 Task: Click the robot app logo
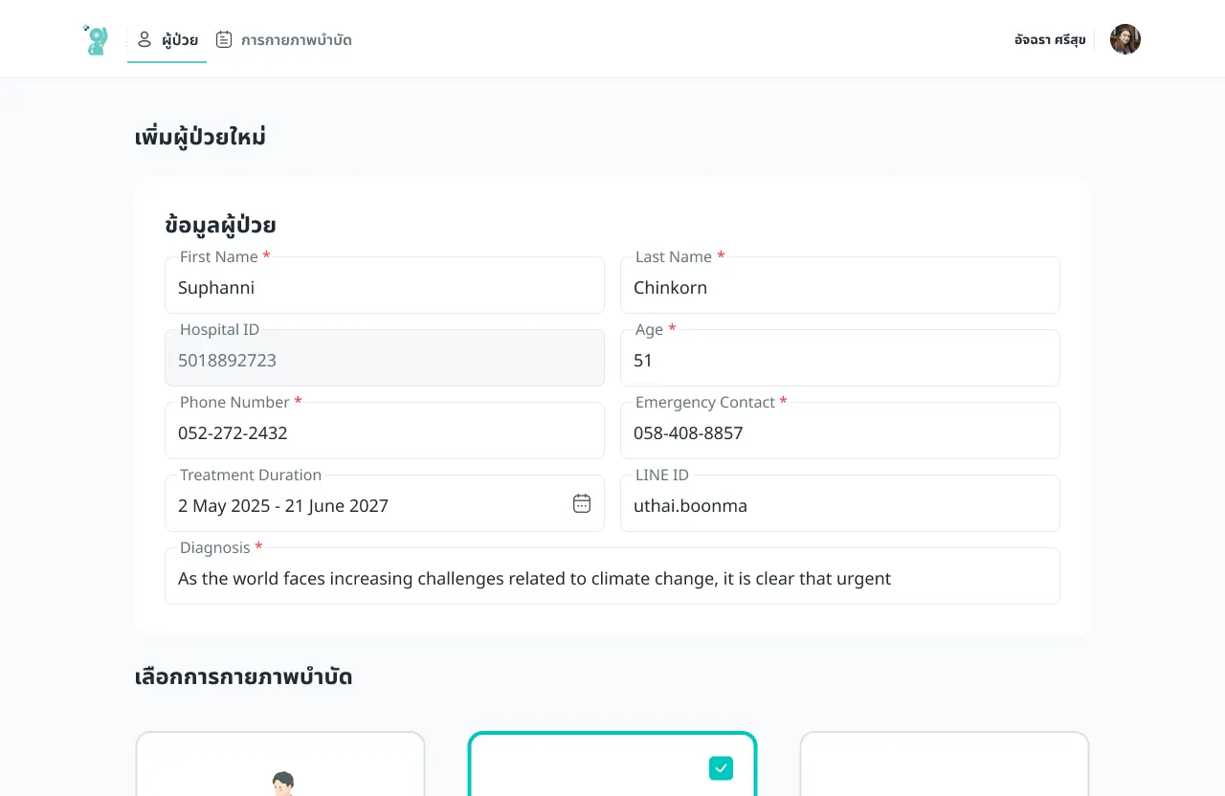(x=96, y=39)
